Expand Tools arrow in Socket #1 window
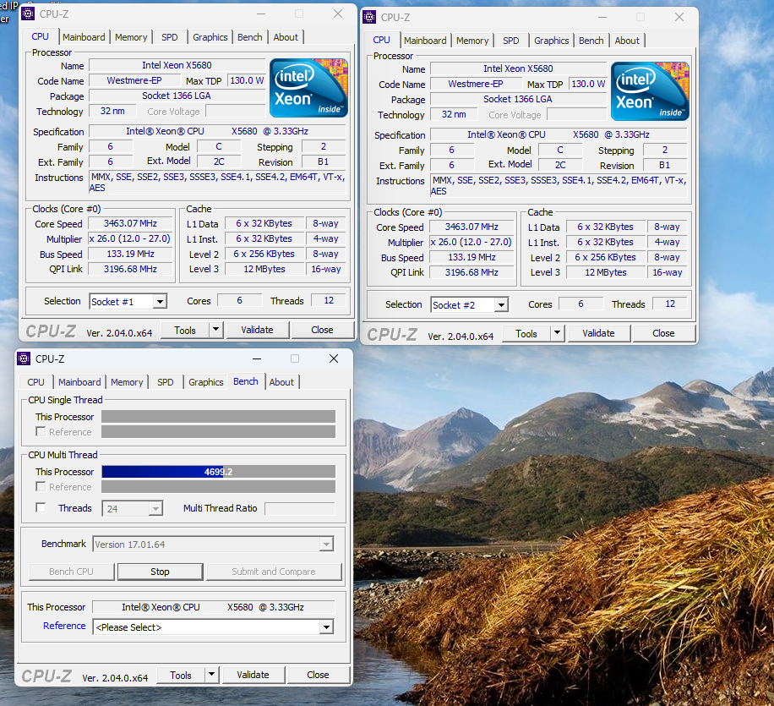Screen dimensions: 774x706 pyautogui.click(x=215, y=330)
